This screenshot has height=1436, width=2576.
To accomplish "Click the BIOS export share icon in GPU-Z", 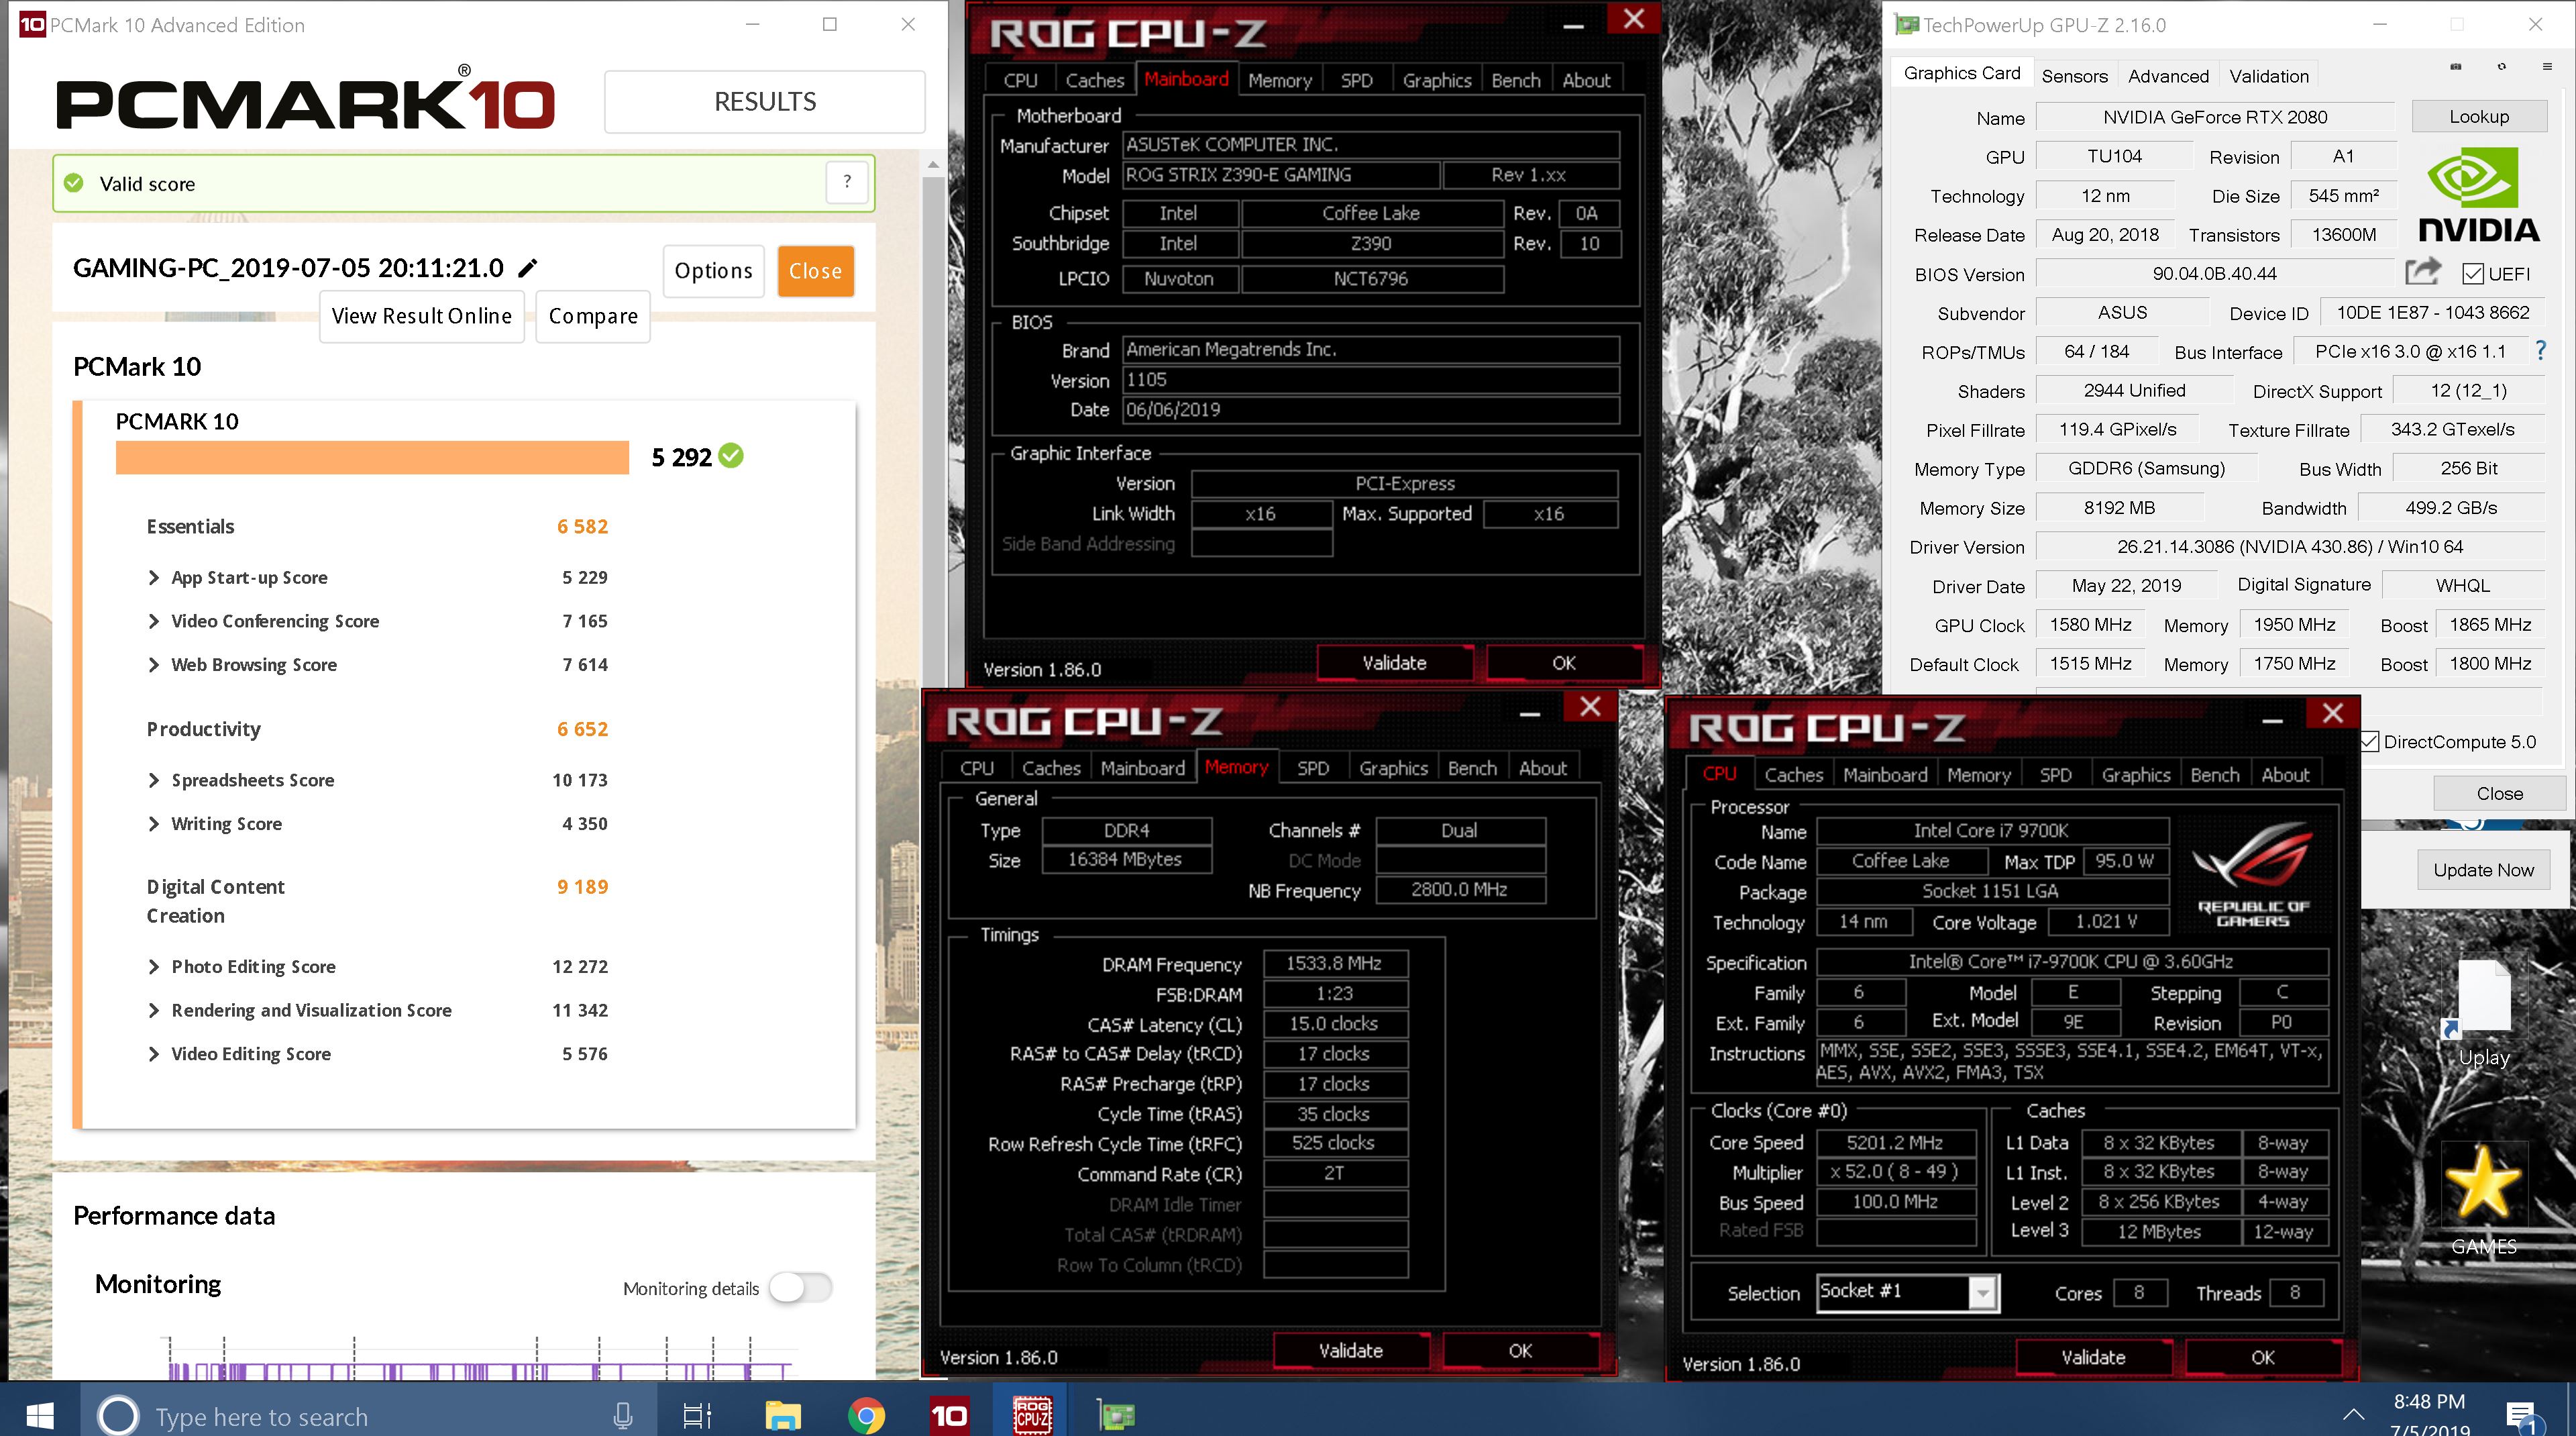I will (2422, 271).
